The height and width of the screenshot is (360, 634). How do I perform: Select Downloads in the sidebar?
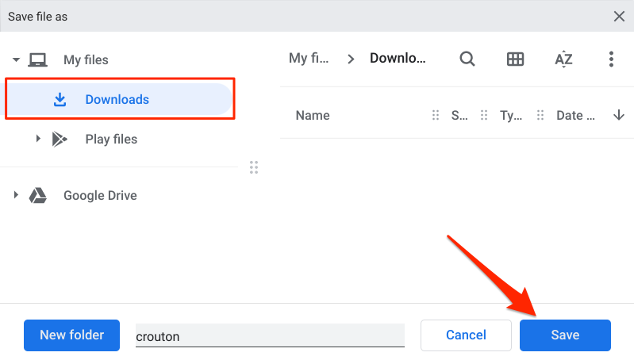tap(117, 100)
